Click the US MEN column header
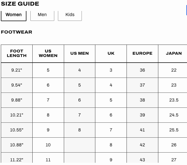 [x=80, y=54]
